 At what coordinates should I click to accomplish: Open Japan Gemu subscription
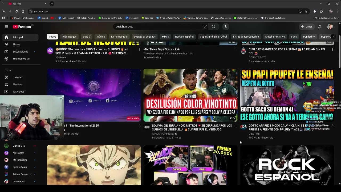[20, 167]
